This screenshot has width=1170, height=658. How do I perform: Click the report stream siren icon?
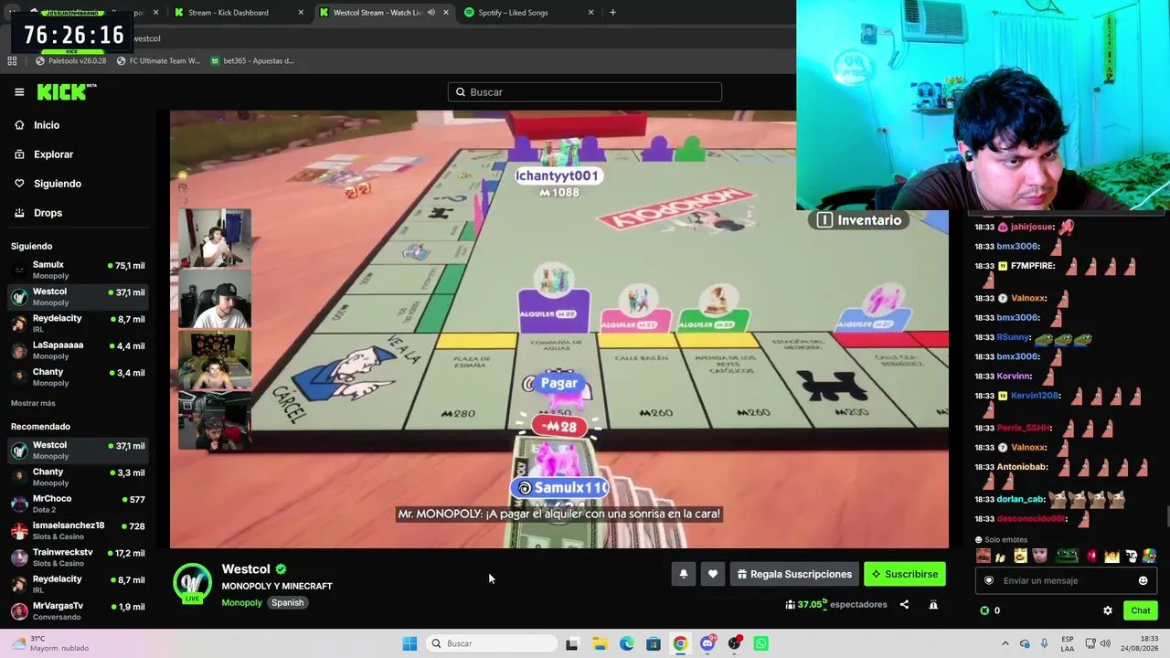pos(933,604)
